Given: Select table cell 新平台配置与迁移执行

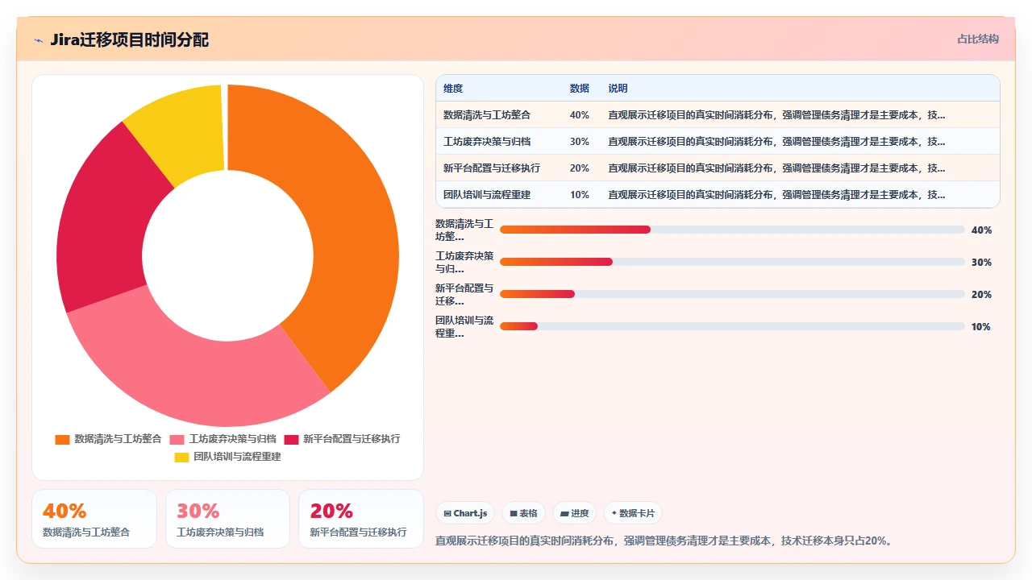Looking at the screenshot, I should [x=492, y=168].
